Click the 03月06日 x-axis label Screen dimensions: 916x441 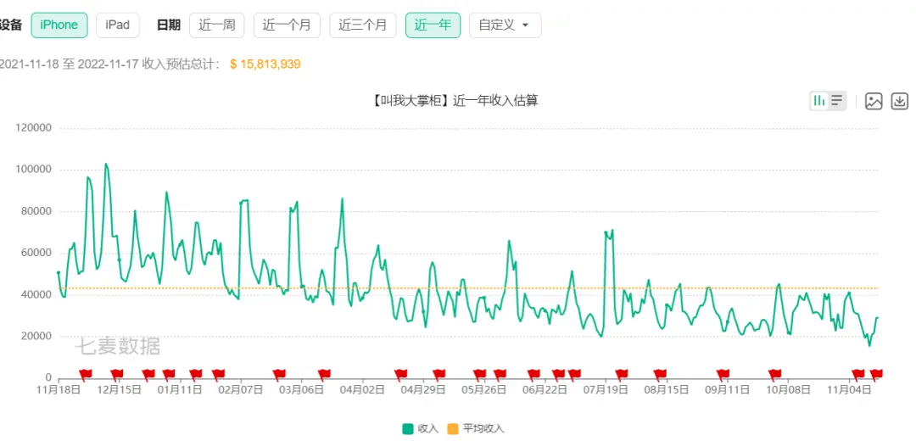pyautogui.click(x=301, y=389)
